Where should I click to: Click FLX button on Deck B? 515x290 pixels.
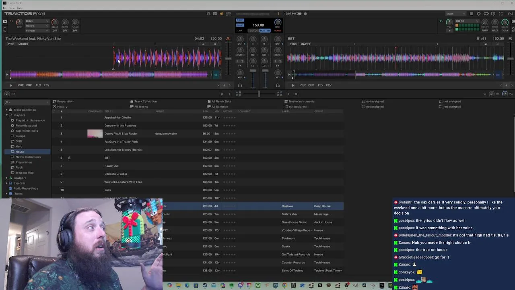tap(320, 85)
